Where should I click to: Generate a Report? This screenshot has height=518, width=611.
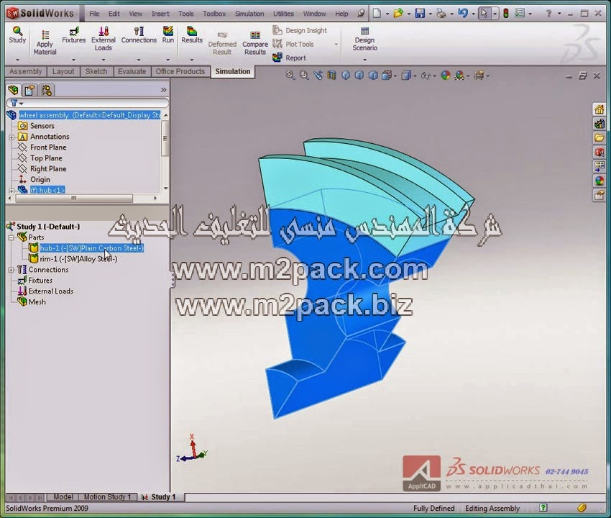pos(290,58)
